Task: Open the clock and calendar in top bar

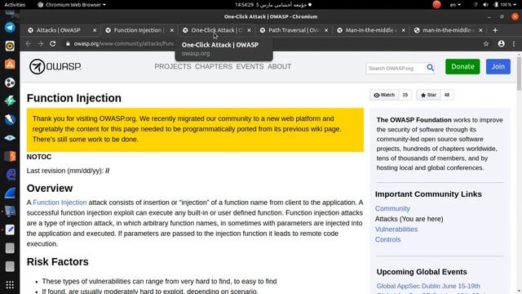Action: [x=273, y=5]
